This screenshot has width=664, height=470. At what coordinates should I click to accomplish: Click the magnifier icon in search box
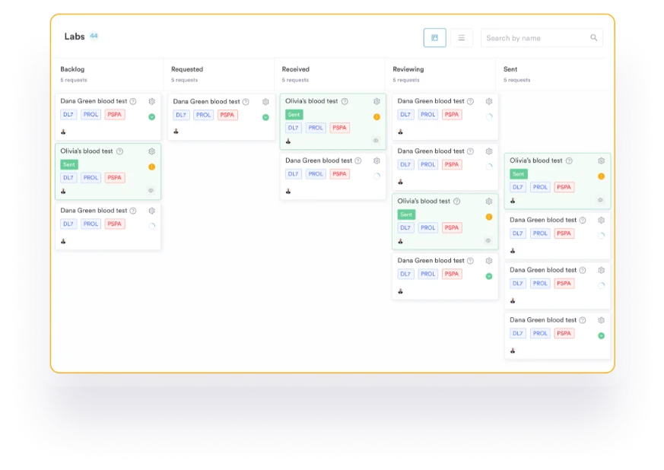coord(594,38)
